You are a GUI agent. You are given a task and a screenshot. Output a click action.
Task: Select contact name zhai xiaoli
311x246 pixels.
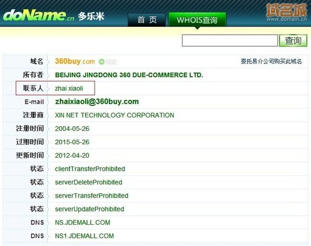pyautogui.click(x=69, y=88)
